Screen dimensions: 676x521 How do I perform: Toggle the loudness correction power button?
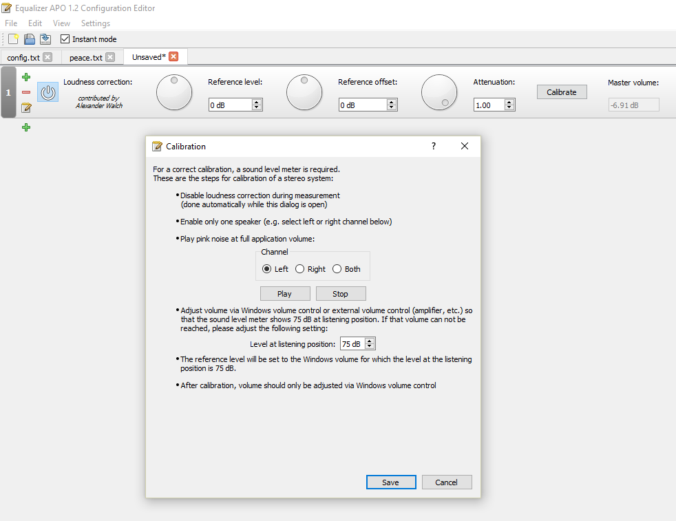pyautogui.click(x=48, y=92)
